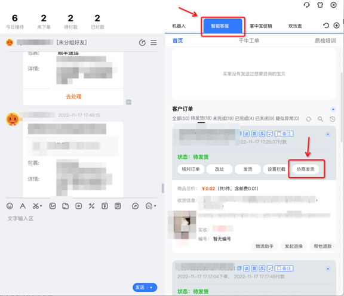Screen dimensions: 344x296
Task: Refresh the right panel plugin tabs
Action: (x=326, y=26)
